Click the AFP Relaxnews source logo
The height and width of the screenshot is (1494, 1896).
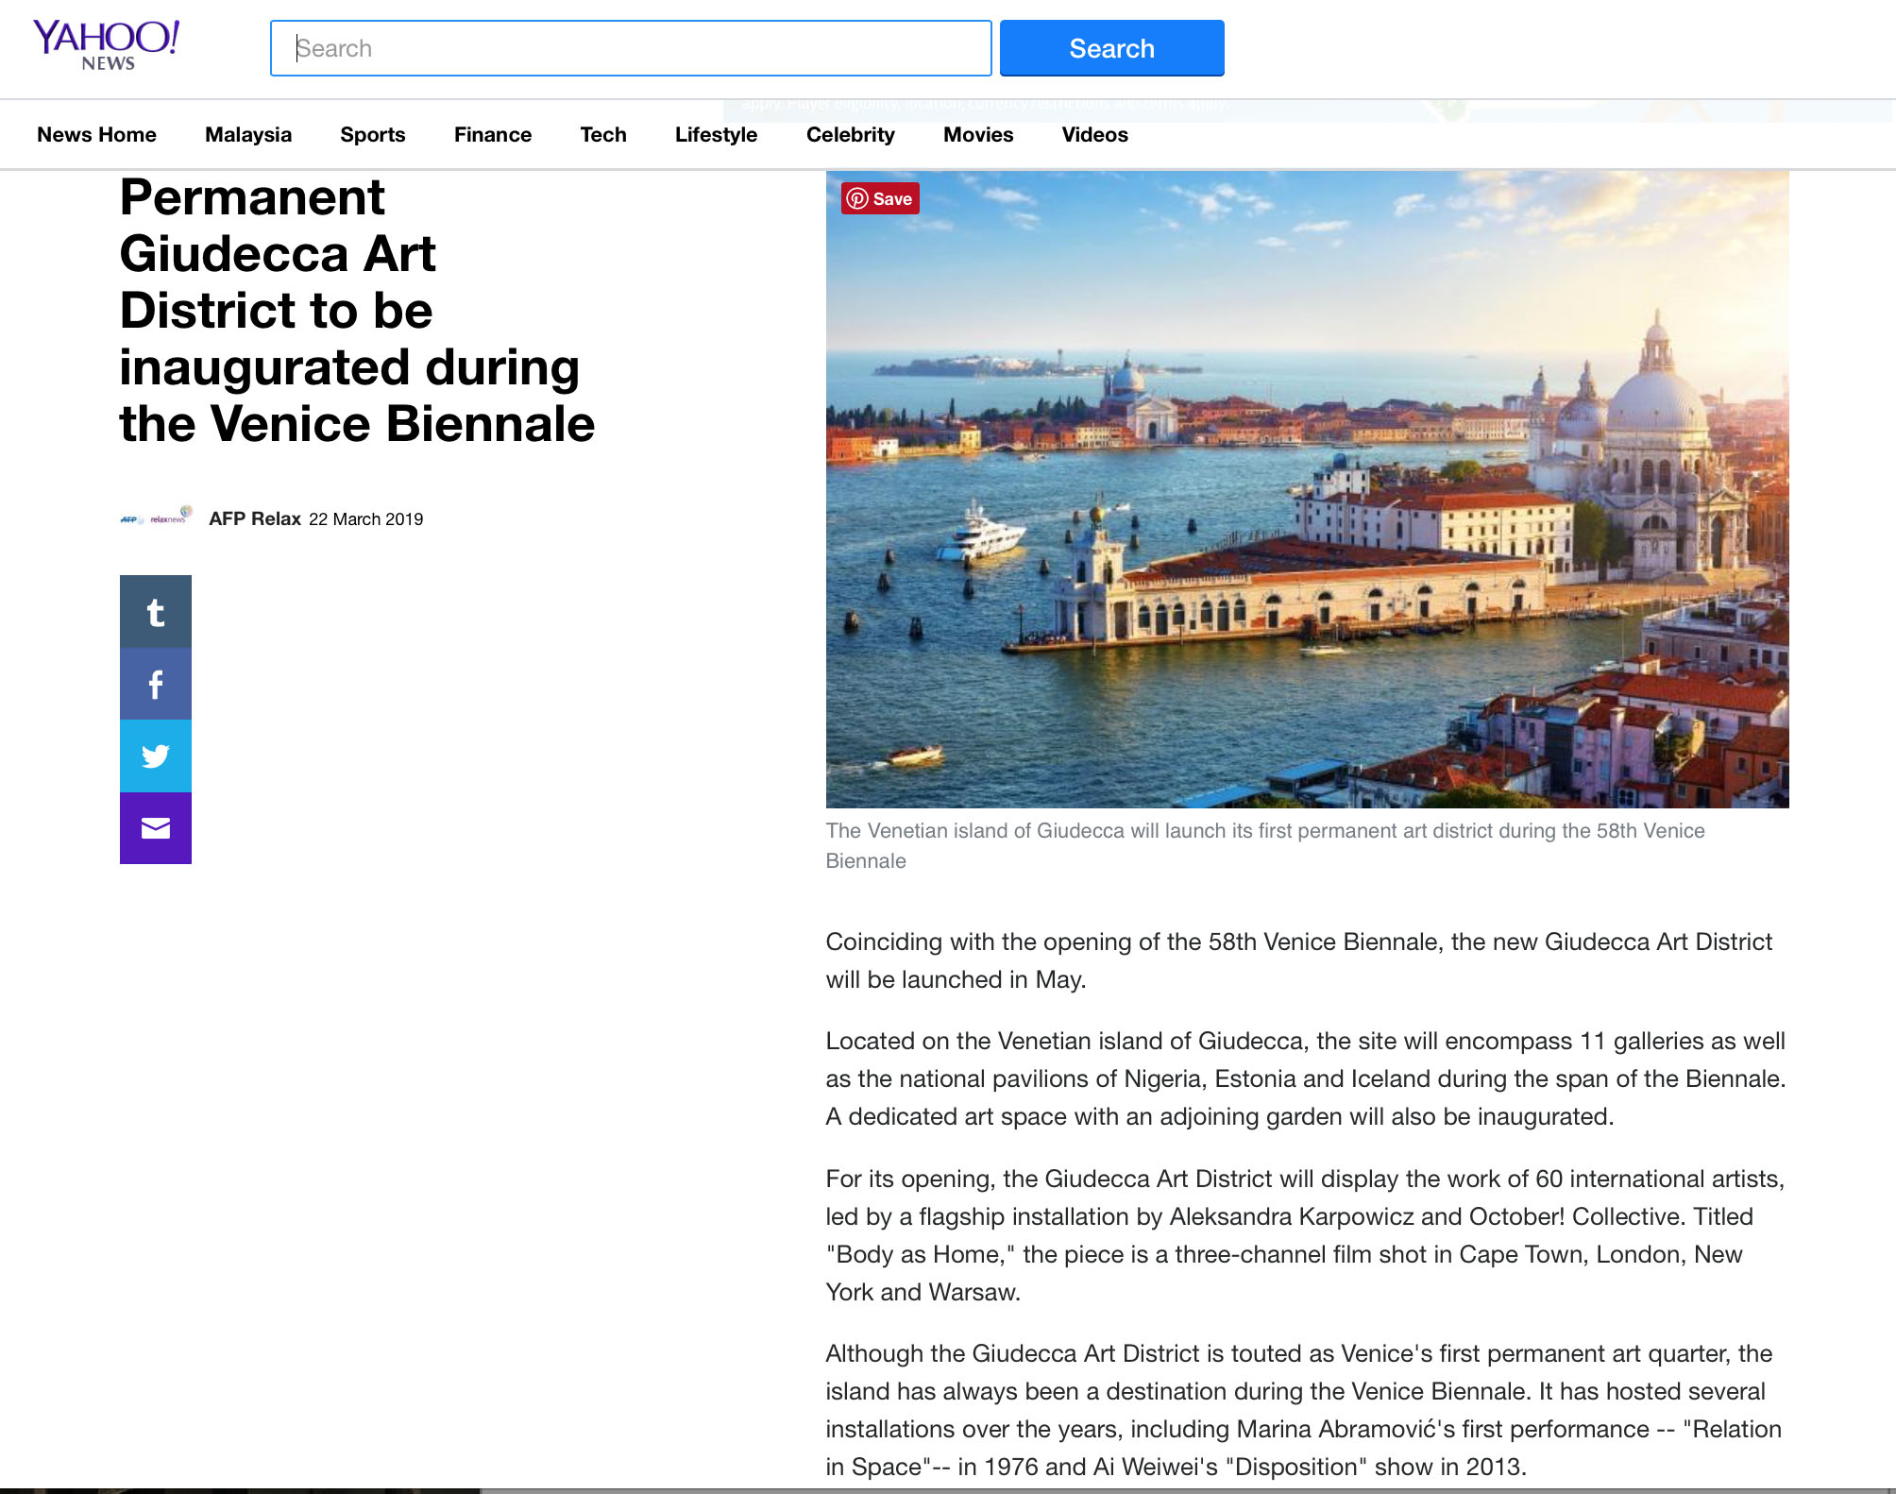coord(156,518)
